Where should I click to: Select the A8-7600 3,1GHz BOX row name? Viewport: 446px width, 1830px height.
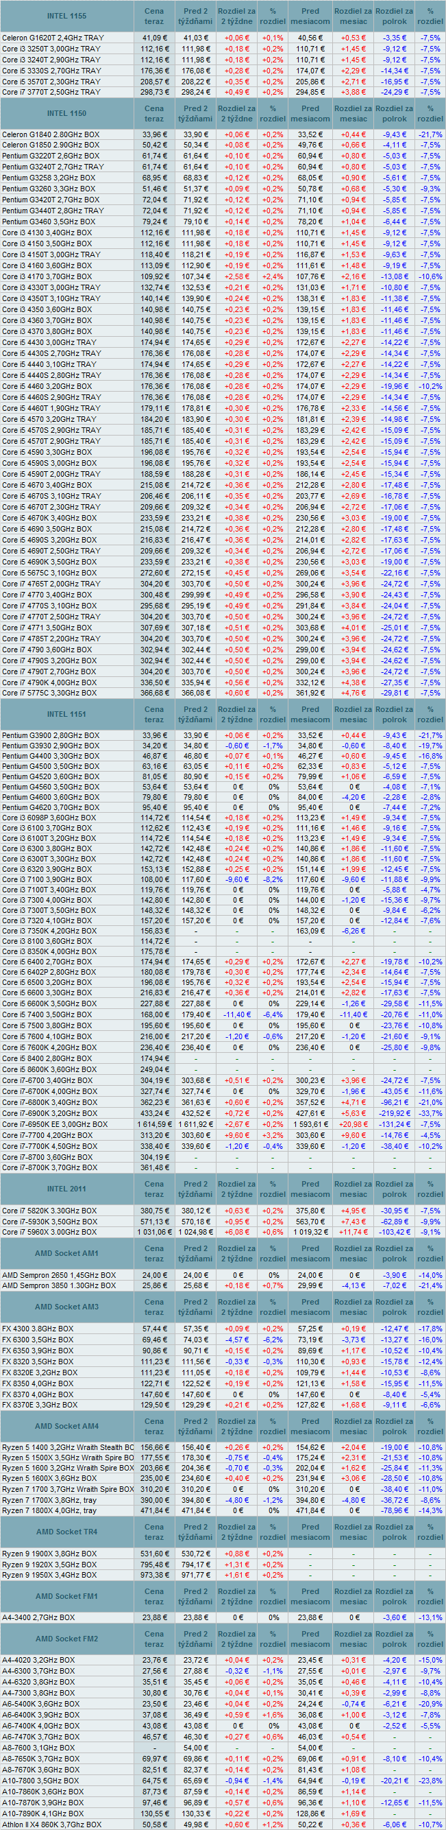tap(38, 1748)
